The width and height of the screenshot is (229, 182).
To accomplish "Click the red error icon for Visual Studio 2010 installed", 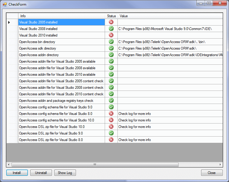I will coord(111,35).
